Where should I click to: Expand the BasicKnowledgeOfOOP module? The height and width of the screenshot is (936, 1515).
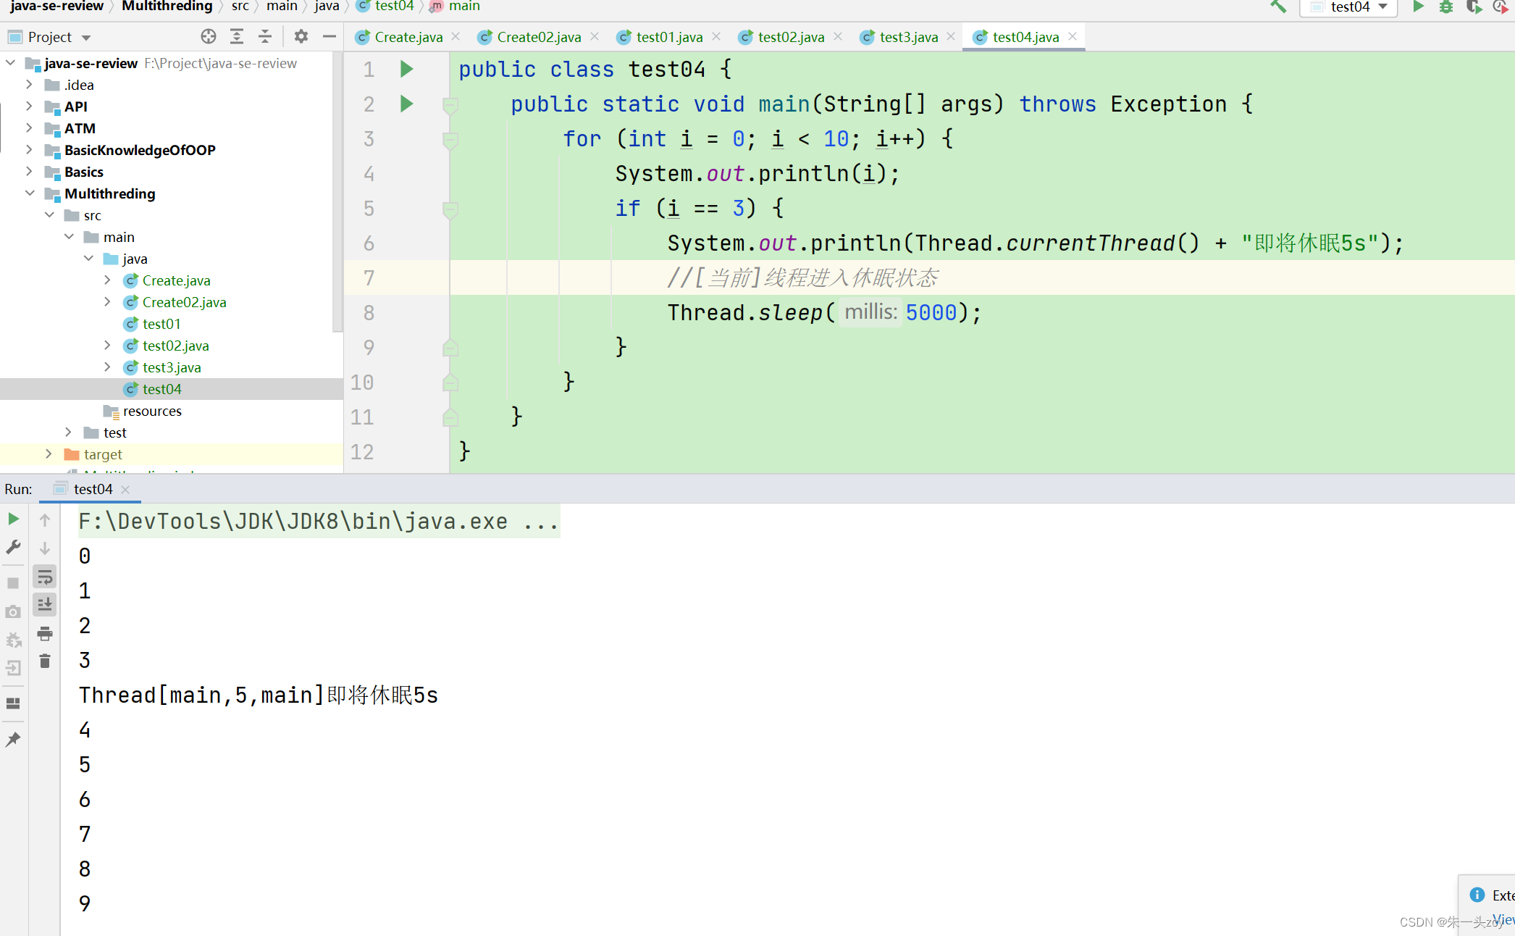click(x=29, y=150)
